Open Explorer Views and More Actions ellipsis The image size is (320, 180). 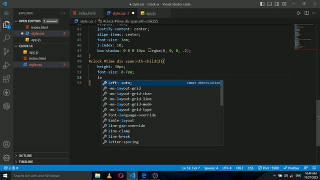coord(63,13)
